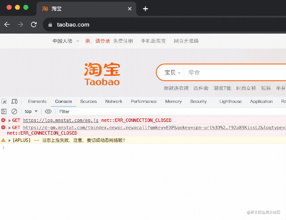Reload the taobao.com page
The image size is (286, 220).
tap(34, 24)
